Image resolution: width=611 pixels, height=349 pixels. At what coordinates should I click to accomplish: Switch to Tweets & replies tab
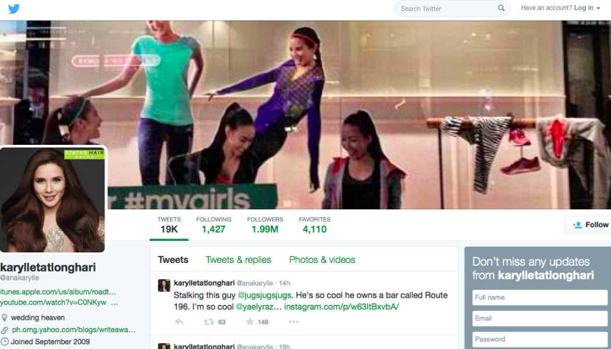click(x=239, y=260)
